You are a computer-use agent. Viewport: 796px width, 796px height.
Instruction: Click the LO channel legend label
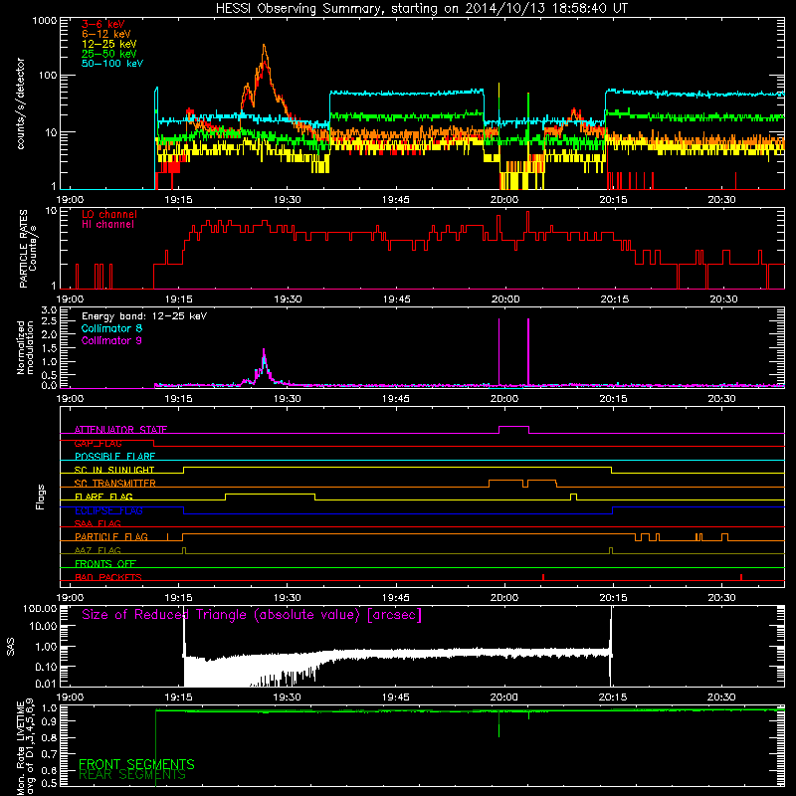click(x=109, y=214)
